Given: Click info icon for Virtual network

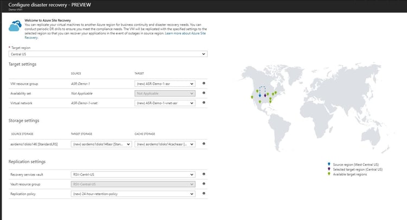Looking at the screenshot, I should pos(203,103).
